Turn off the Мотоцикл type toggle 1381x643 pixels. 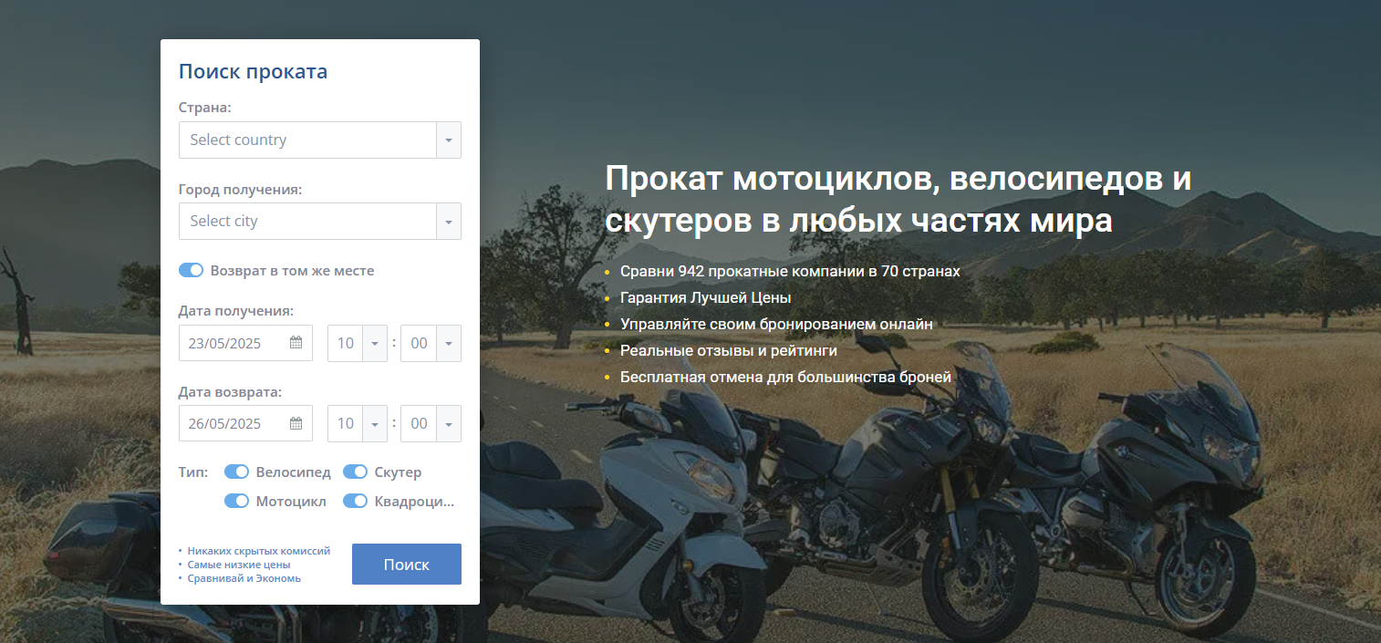click(x=236, y=501)
